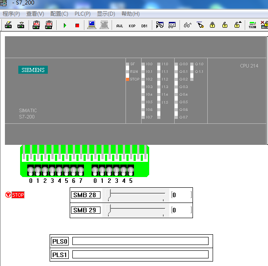This screenshot has width=268, height=266.
Task: Open the state table icon
Action: pos(160,25)
